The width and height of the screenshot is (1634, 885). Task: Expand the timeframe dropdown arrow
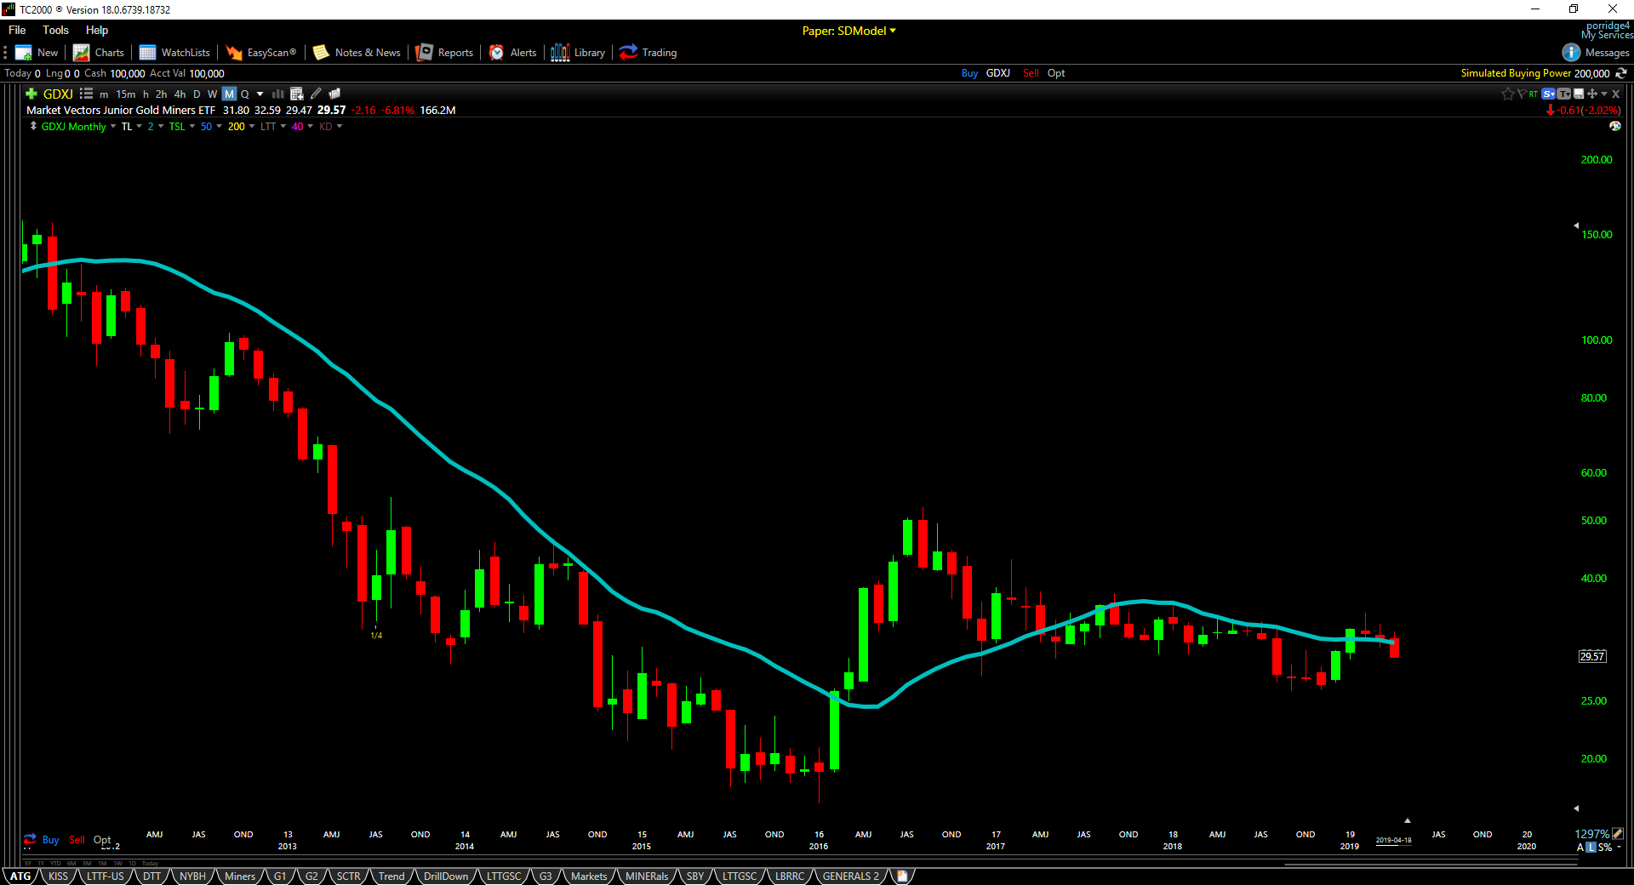(x=260, y=94)
